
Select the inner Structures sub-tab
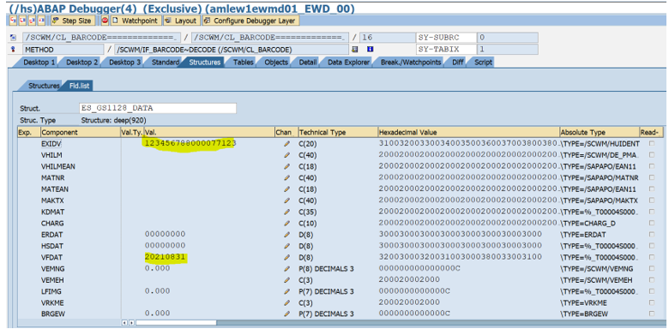44,86
